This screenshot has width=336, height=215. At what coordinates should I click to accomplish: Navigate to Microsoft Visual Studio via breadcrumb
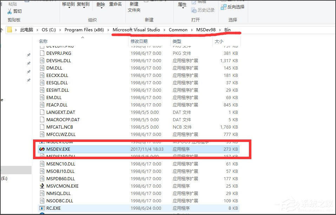coord(137,30)
